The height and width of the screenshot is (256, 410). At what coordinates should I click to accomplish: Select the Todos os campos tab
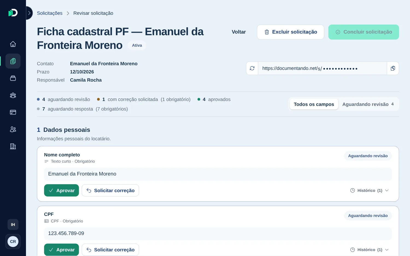(314, 104)
